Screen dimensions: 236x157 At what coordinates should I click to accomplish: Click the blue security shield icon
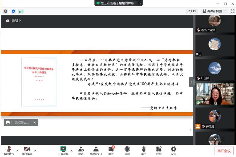click(x=13, y=11)
